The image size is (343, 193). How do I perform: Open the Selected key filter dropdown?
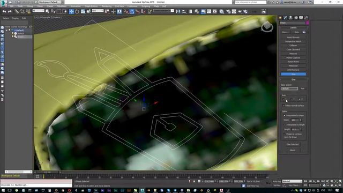point(292,181)
